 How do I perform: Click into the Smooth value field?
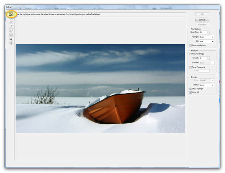click(203, 58)
